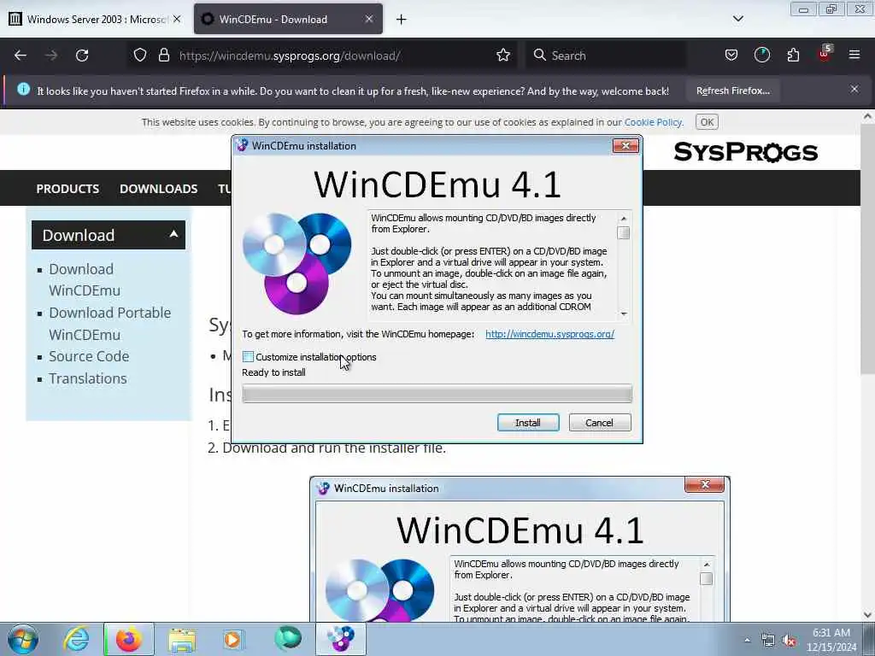Reload the current page

[x=82, y=56]
